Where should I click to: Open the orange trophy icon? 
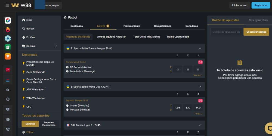pos(8,56)
